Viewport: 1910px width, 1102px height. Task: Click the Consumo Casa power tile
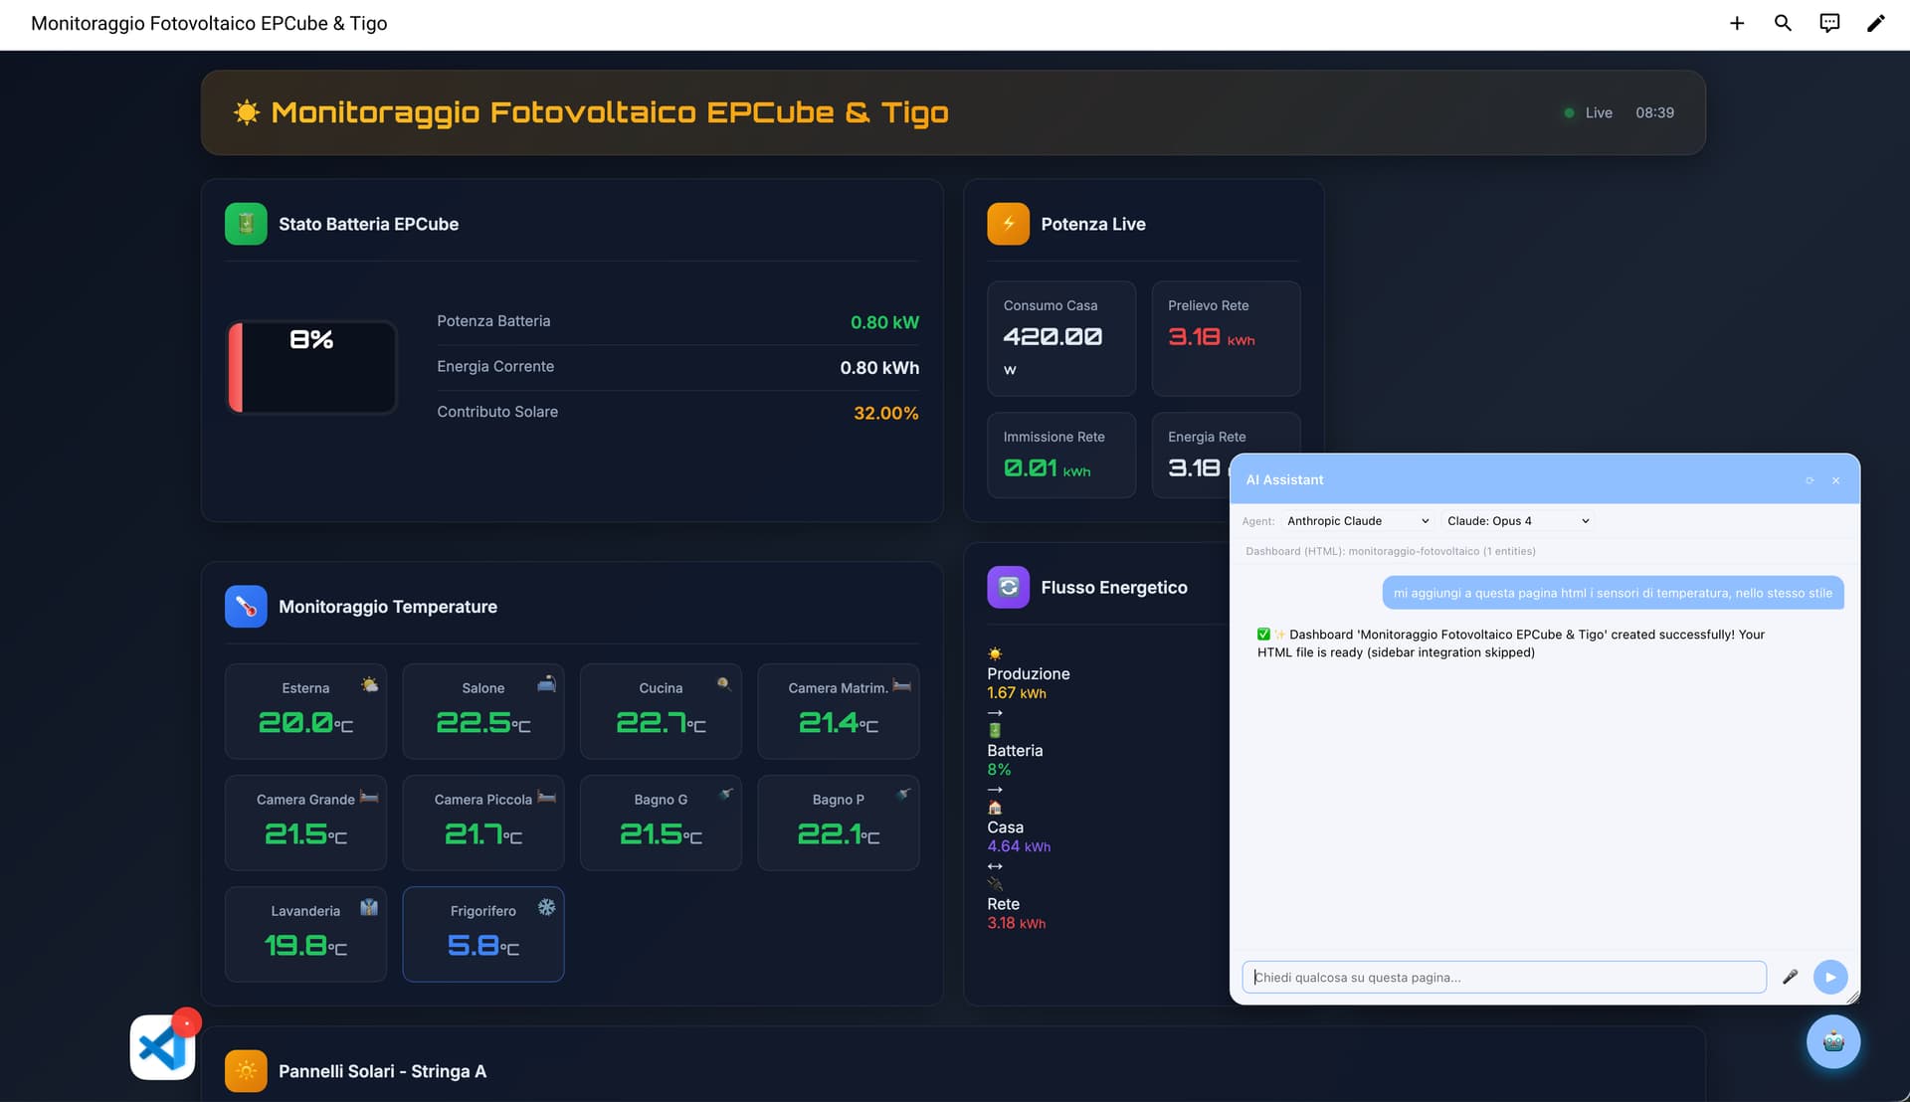(x=1060, y=338)
